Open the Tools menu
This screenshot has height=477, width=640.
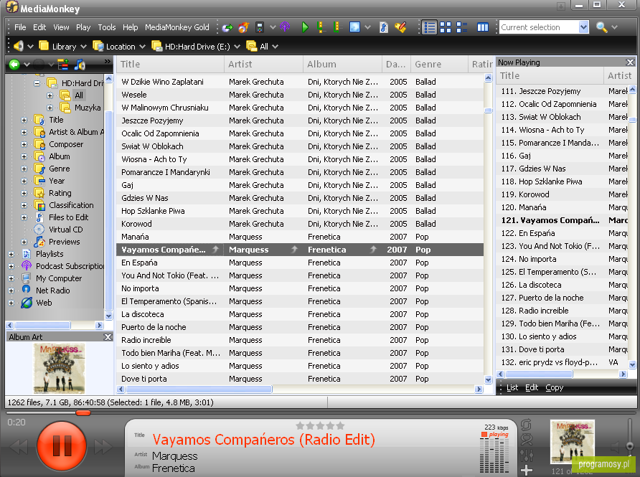[107, 27]
